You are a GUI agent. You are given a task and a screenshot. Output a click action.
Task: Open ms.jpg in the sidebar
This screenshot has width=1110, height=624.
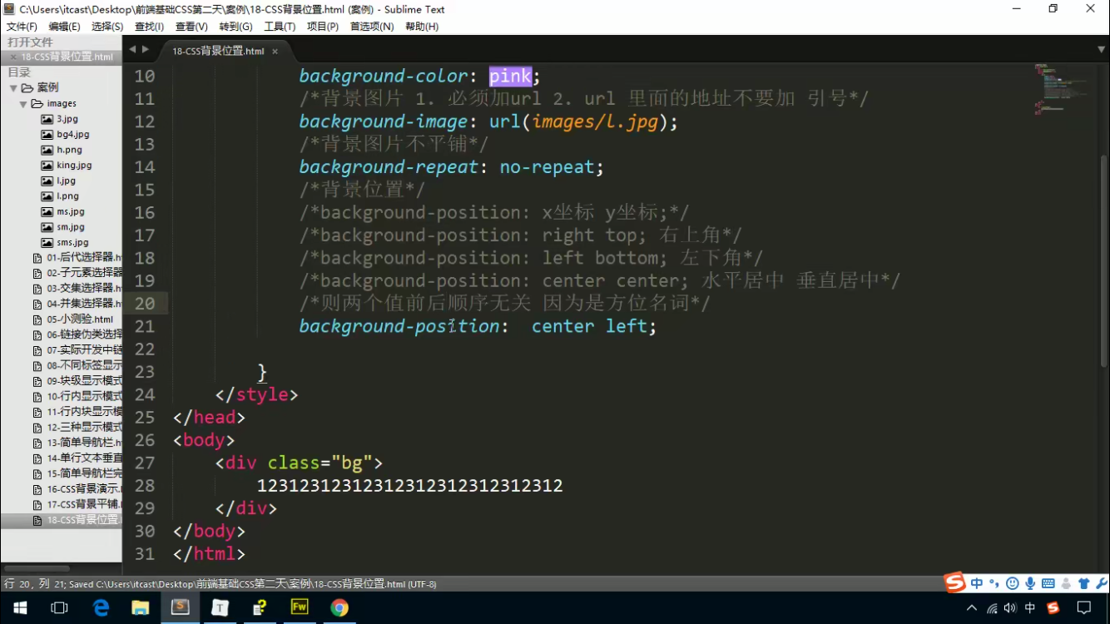[x=70, y=212]
